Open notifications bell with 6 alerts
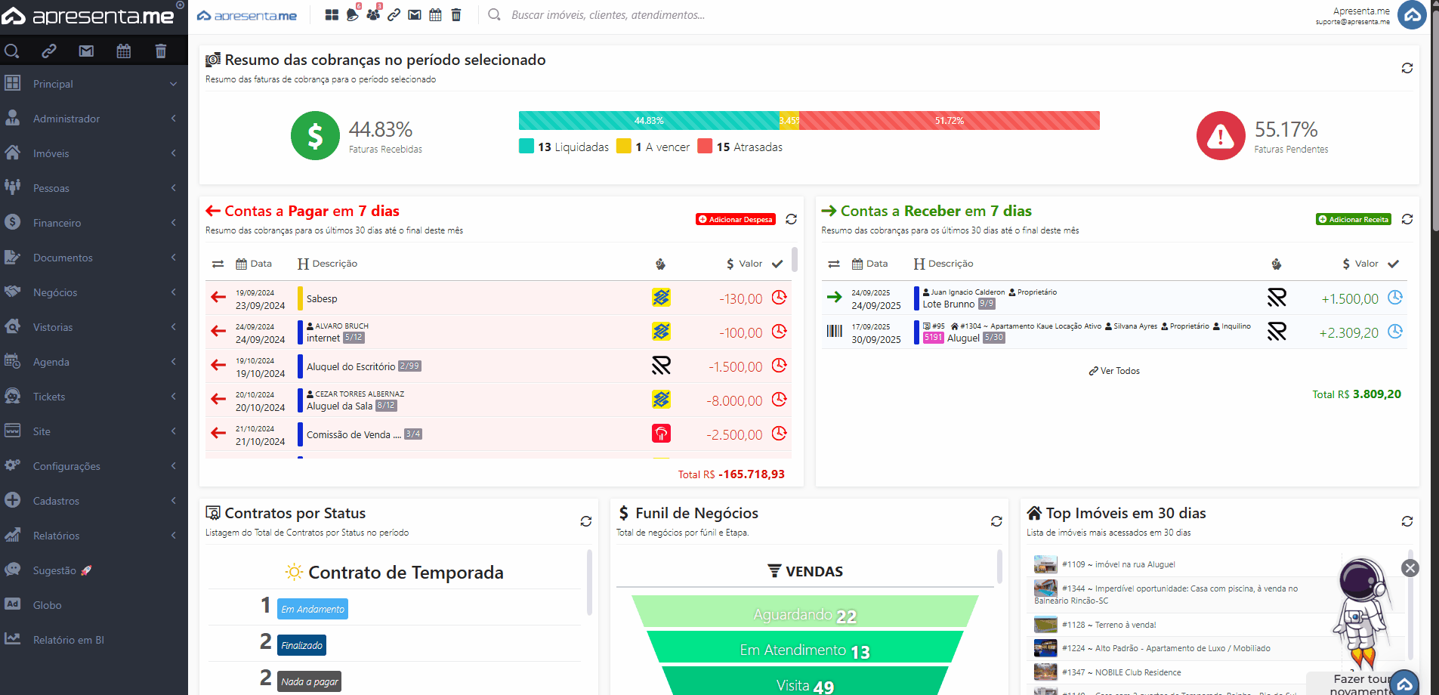 [x=352, y=14]
